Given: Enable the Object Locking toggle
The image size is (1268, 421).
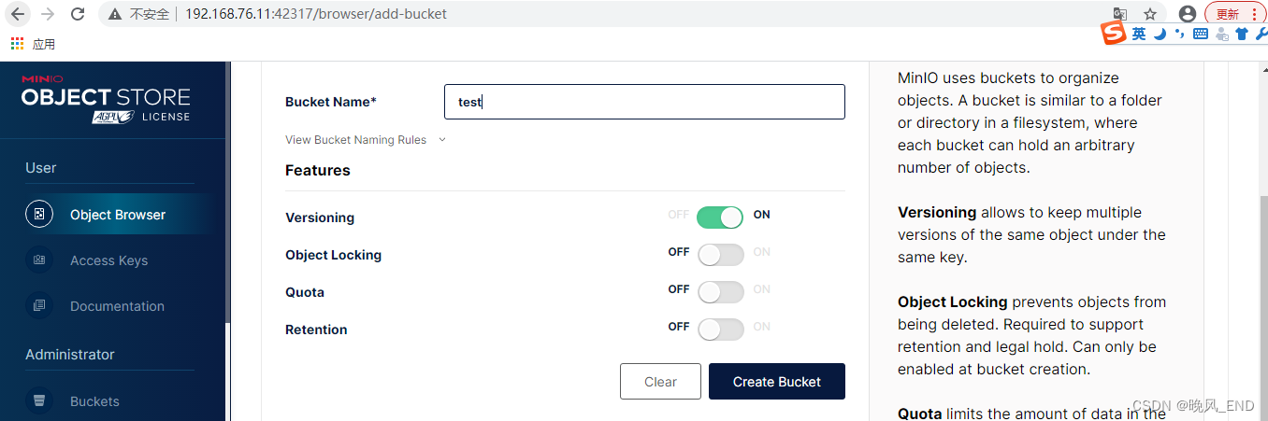Looking at the screenshot, I should tap(720, 255).
